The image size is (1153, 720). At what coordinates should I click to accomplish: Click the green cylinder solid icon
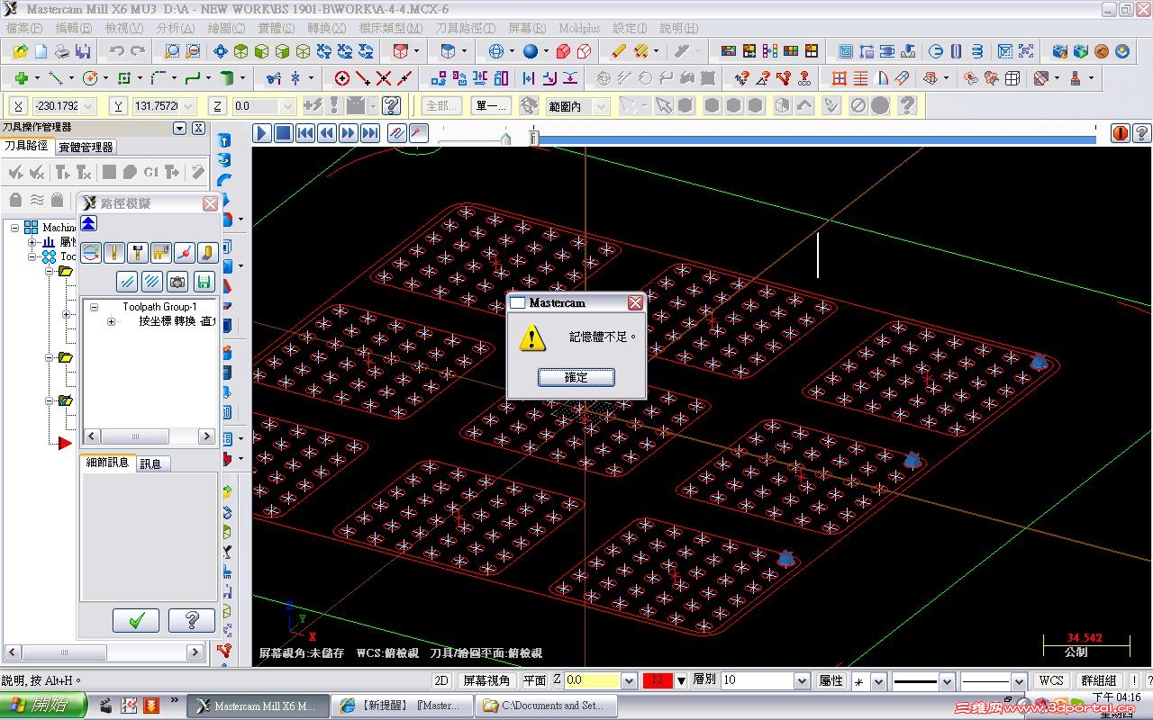click(227, 78)
